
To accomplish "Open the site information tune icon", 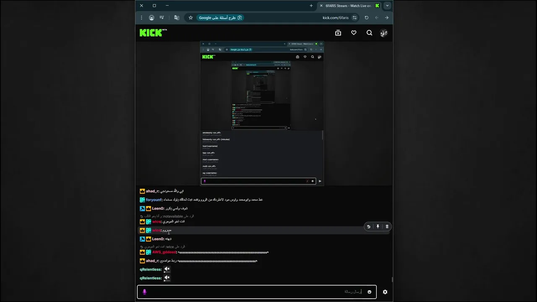I will [x=355, y=18].
